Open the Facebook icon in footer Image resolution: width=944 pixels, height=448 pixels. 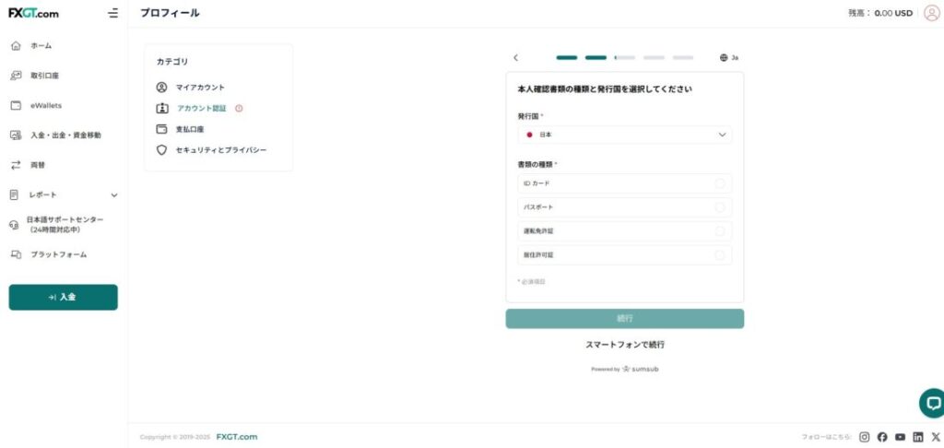click(882, 437)
